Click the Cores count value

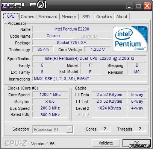point(105,129)
